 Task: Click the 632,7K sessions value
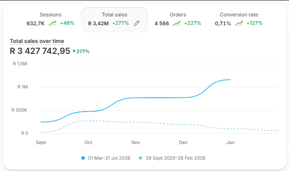(35, 24)
